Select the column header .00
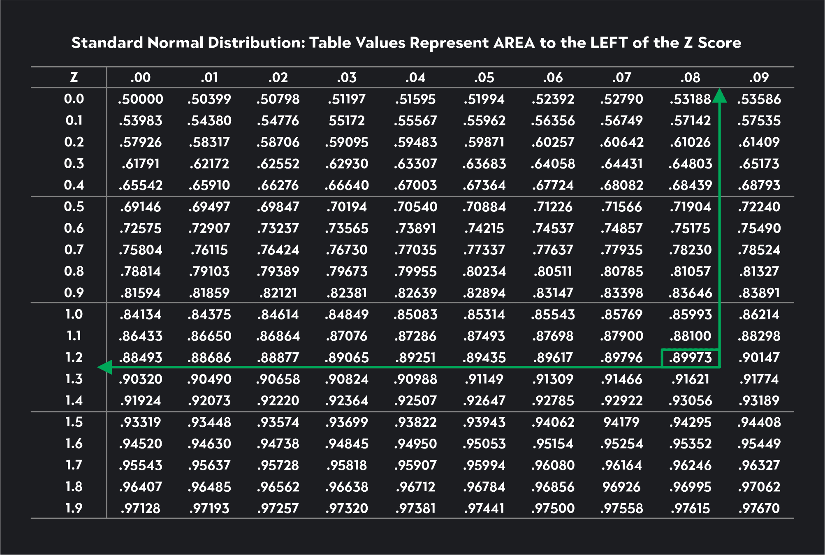Screen dimensions: 825x555 140,77
